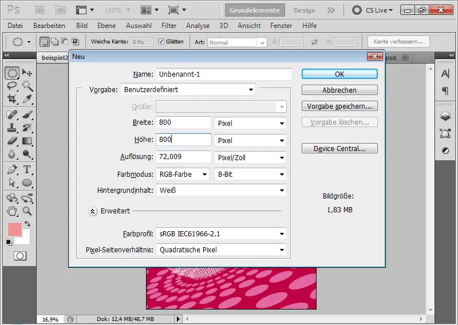Screen dimensions: 458x325
Task: Open the Ansicht menu
Action: [249, 26]
